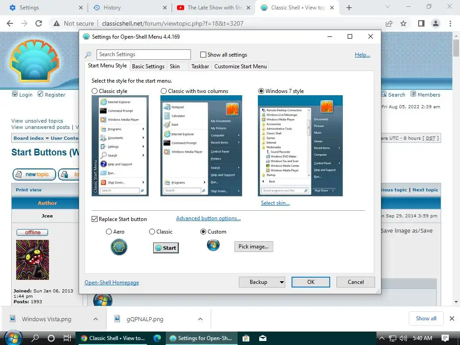This screenshot has height=345, width=460.
Task: Click the Aero start button shell image
Action: (119, 247)
